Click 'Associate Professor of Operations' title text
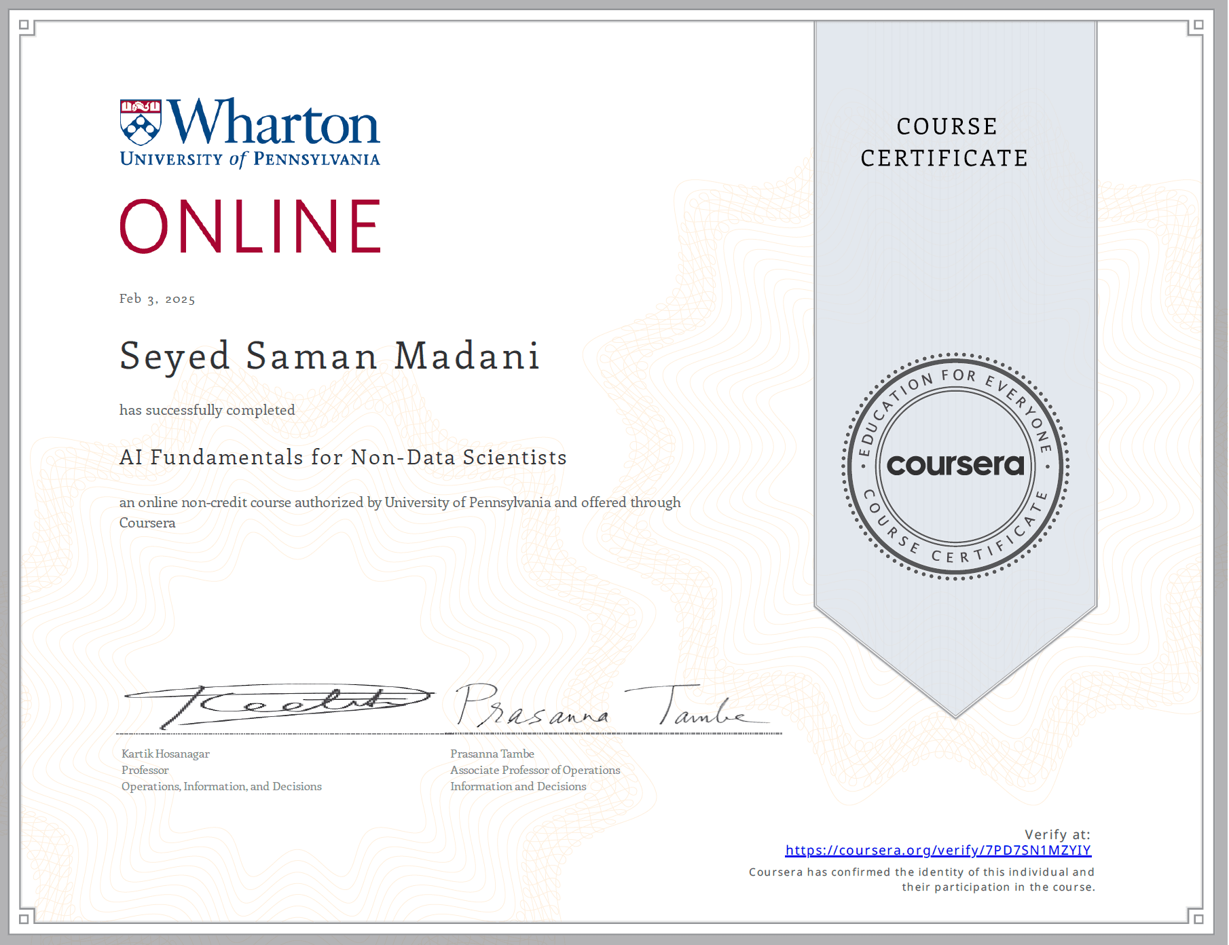This screenshot has height=945, width=1229. point(535,770)
